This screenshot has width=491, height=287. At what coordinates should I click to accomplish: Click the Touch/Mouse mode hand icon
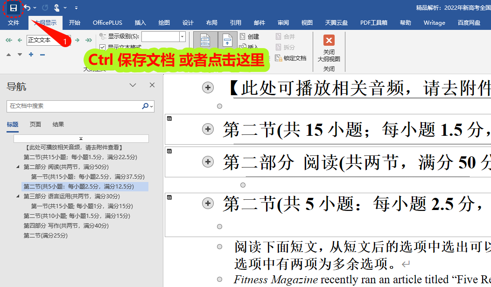[56, 7]
